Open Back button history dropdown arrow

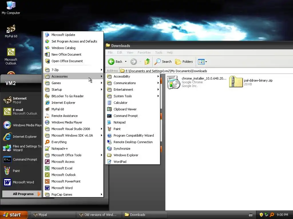click(126, 62)
